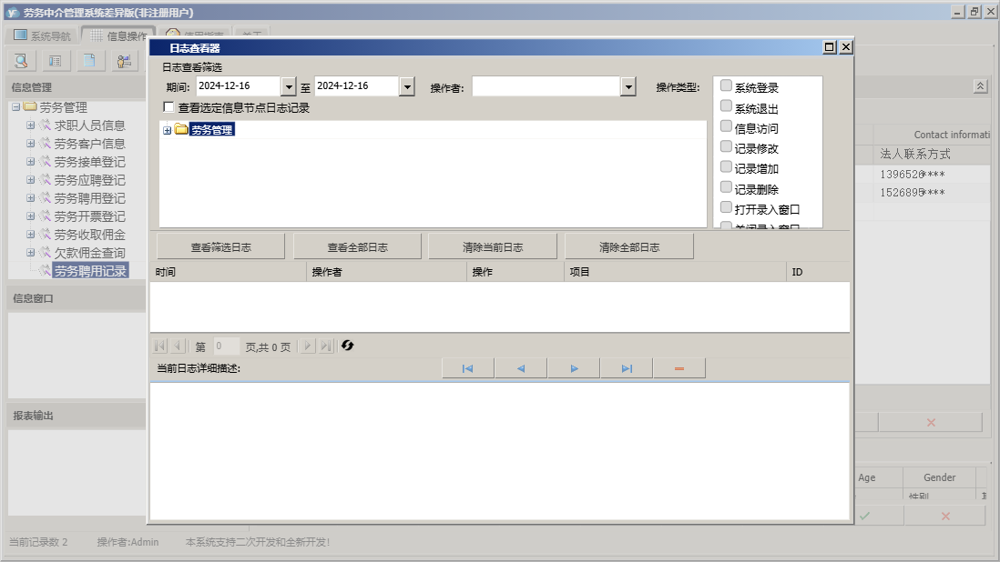Check the 信息访问 operation type
Image resolution: width=1000 pixels, height=562 pixels.
tap(726, 126)
